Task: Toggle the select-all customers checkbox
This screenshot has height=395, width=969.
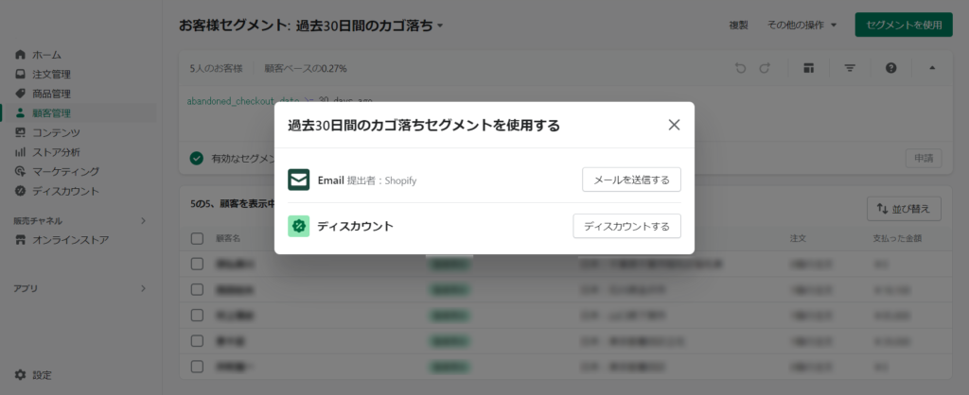Action: (197, 238)
